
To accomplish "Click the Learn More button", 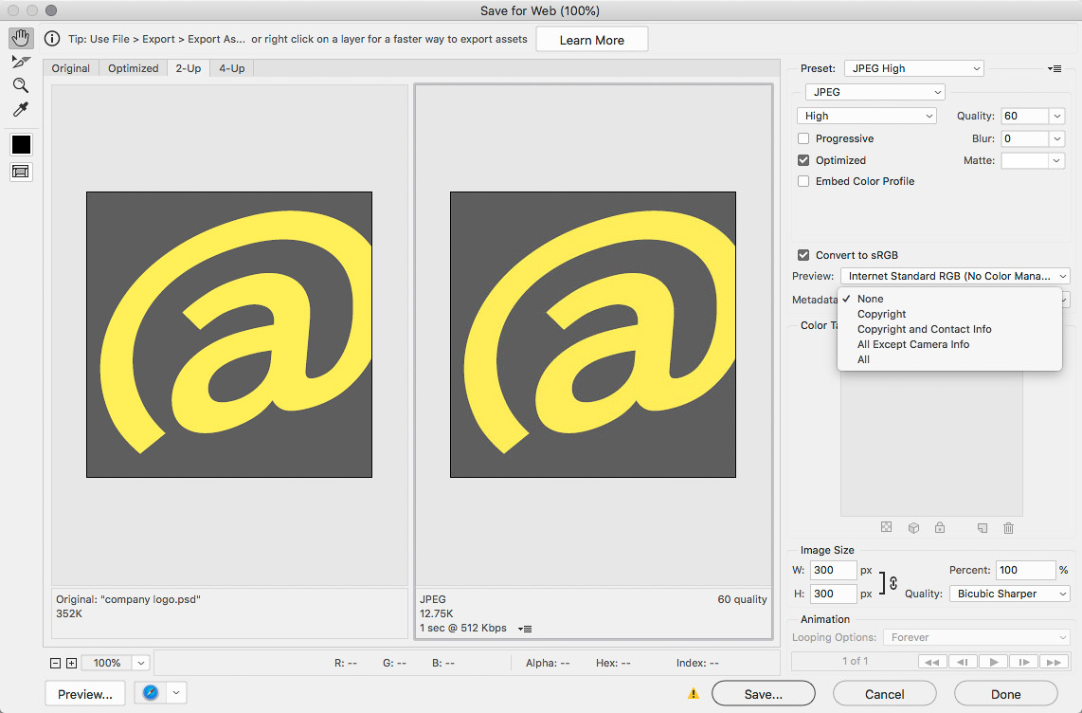I will [592, 40].
